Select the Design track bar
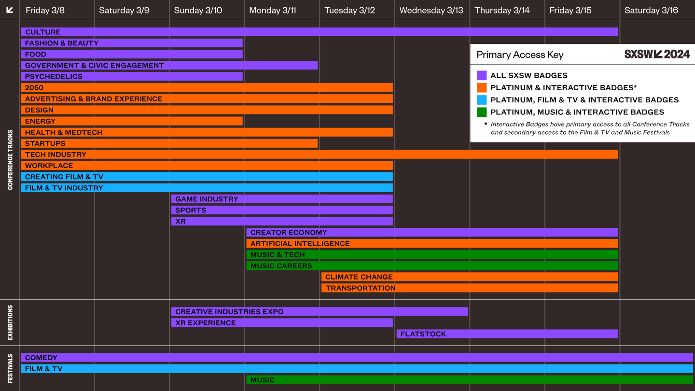This screenshot has width=695, height=391. [207, 110]
